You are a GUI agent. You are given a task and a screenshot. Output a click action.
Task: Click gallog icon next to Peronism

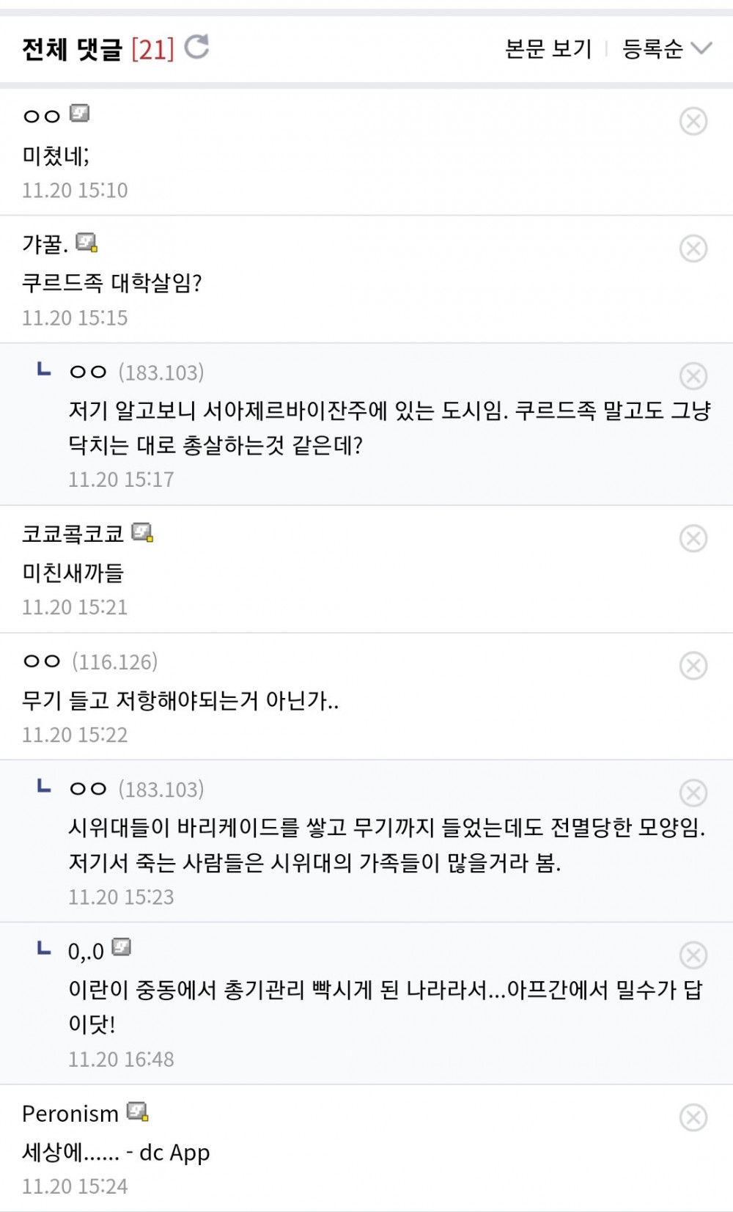coord(138,1112)
